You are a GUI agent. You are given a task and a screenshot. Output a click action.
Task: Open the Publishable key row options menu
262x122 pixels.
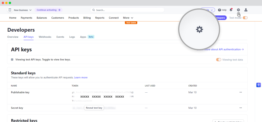(x=241, y=92)
